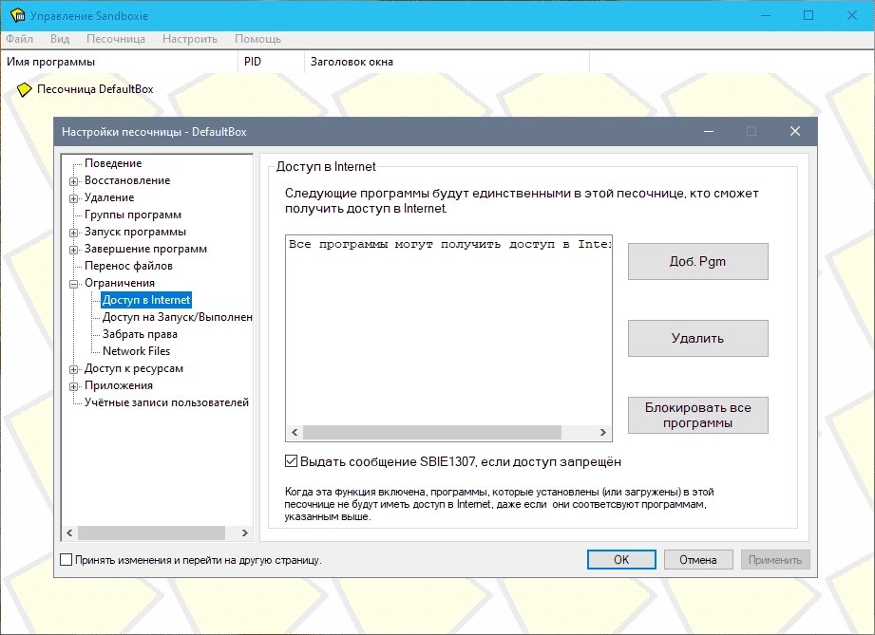875x635 pixels.
Task: Expand the Завершение программ node
Action: click(74, 250)
